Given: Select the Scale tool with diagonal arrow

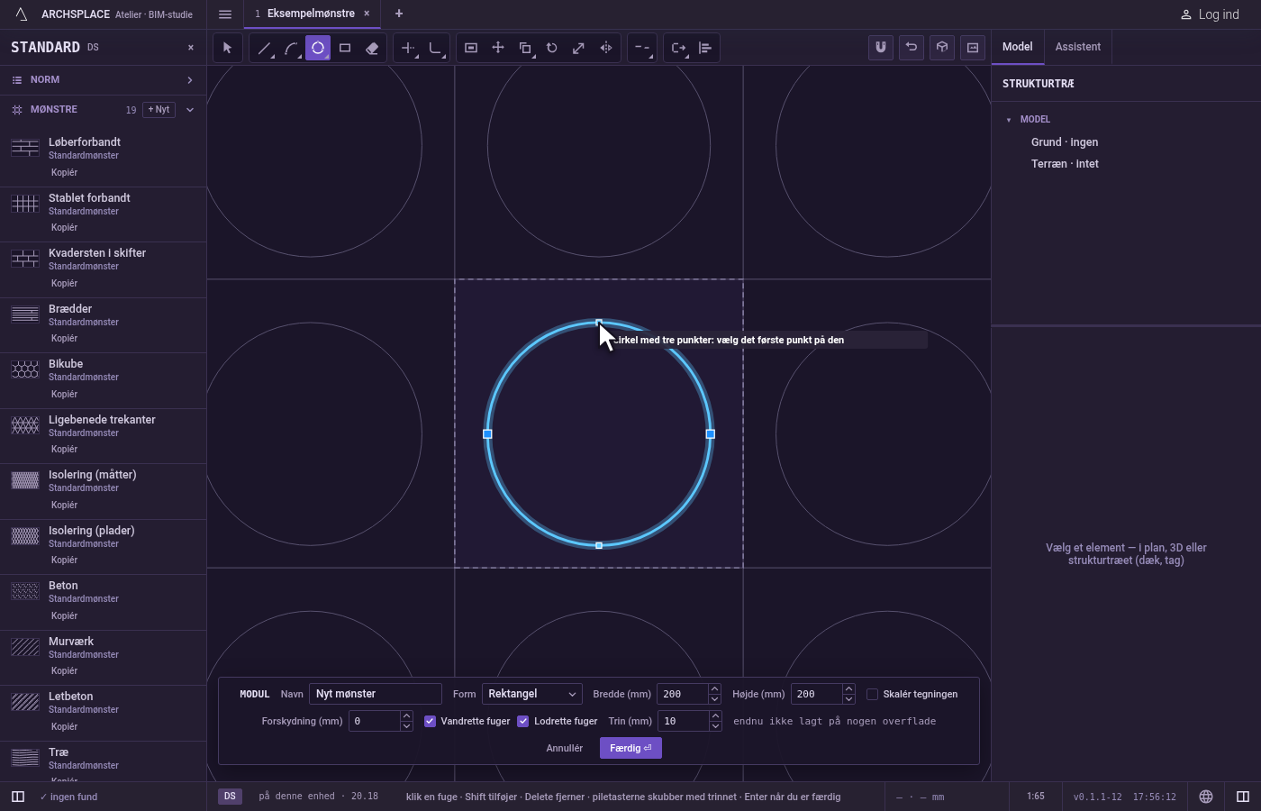Looking at the screenshot, I should (579, 48).
